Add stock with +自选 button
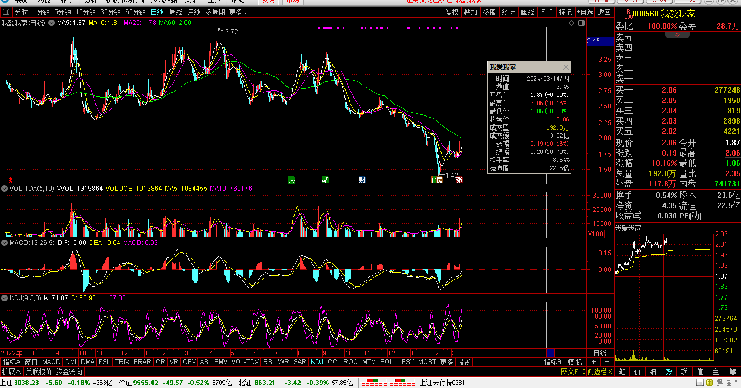This screenshot has height=388, width=741. tap(585, 12)
